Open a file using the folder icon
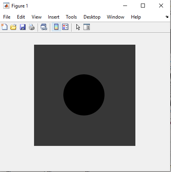This screenshot has height=172, width=171. tap(13, 27)
